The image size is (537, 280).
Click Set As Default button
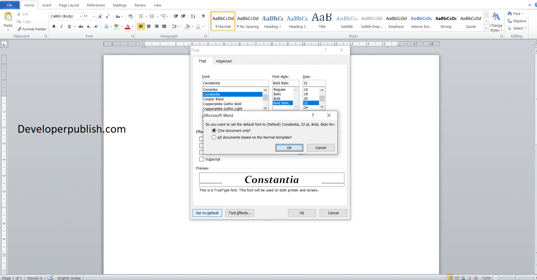click(x=207, y=213)
